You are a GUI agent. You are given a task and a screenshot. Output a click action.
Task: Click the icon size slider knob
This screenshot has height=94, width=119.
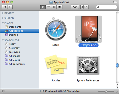[106, 91]
